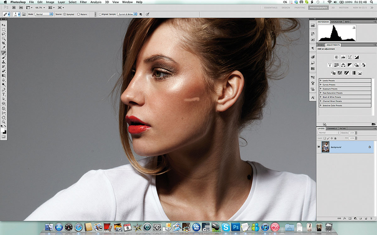Image resolution: width=377 pixels, height=235 pixels.
Task: Swap foreground and background colors
Action: (x=6, y=126)
